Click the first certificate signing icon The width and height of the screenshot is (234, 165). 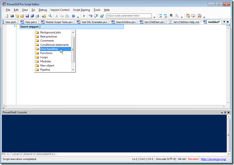(188, 16)
